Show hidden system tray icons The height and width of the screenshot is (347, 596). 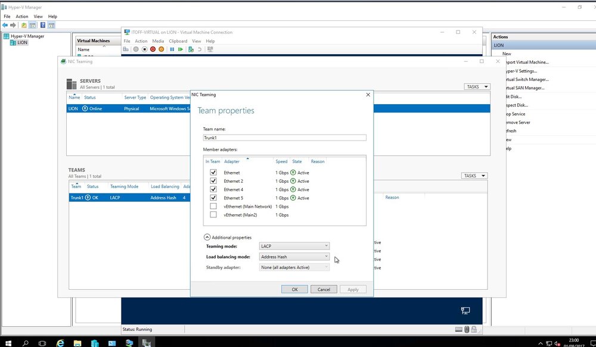point(541,343)
